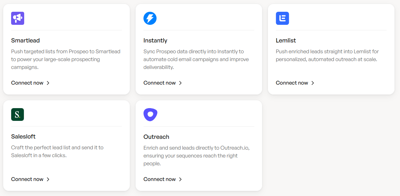Click the chevron arrow on Outreach card
Screen dimensions: 400x196
(x=180, y=179)
